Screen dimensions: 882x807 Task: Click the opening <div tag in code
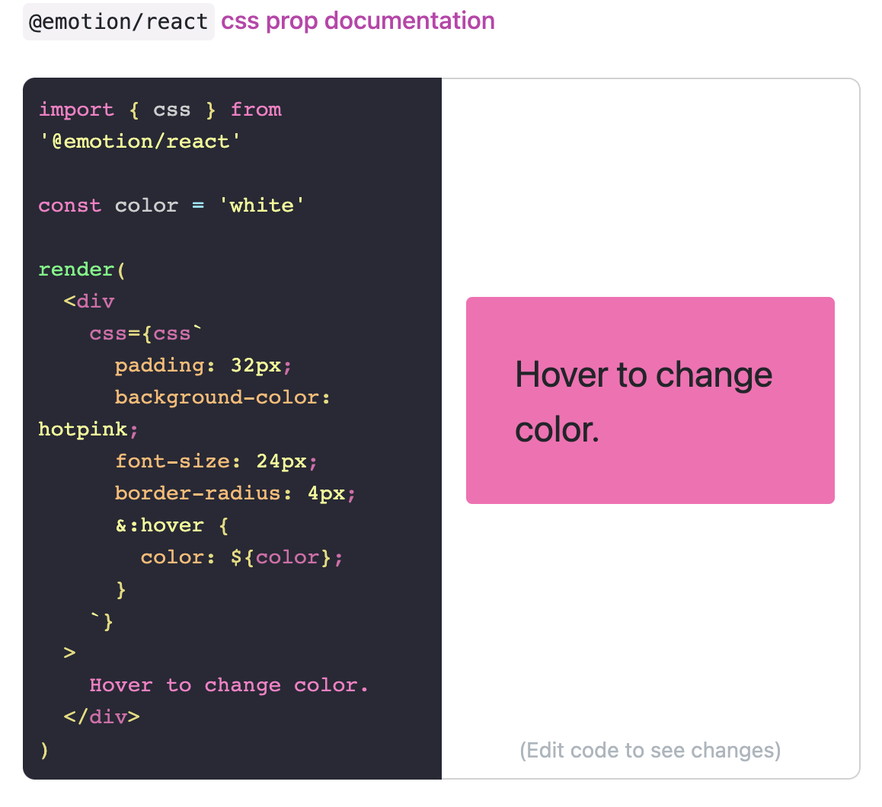click(89, 302)
